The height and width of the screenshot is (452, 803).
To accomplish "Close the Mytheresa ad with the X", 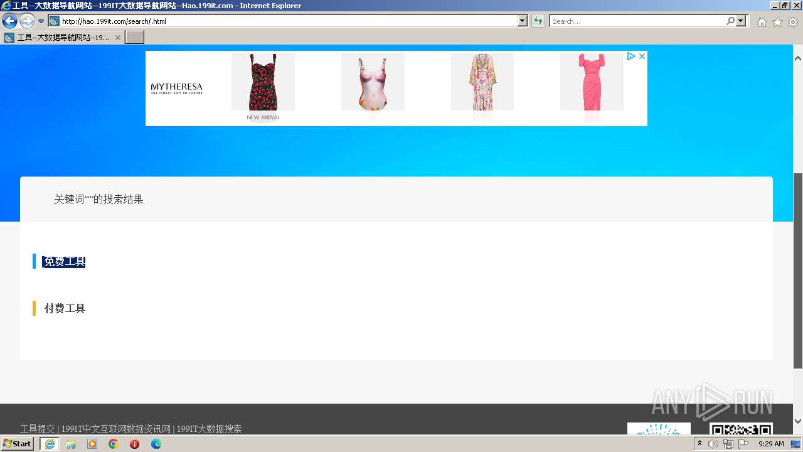I will (x=642, y=56).
